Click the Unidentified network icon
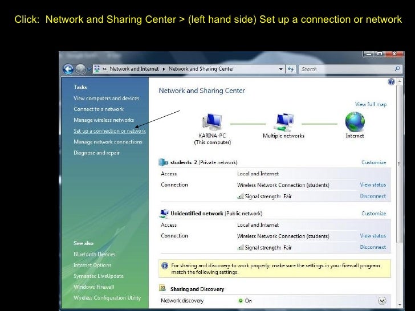Viewport: 415px width, 311px height. point(164,214)
